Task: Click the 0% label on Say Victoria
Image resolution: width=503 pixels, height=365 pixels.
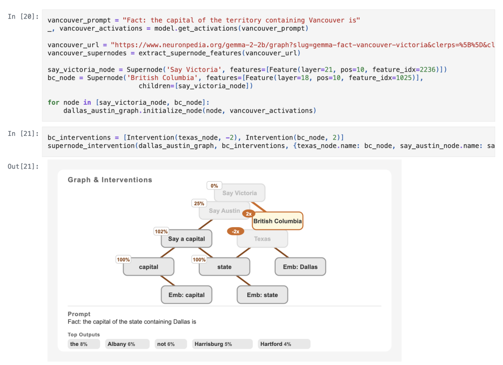Action: point(214,186)
